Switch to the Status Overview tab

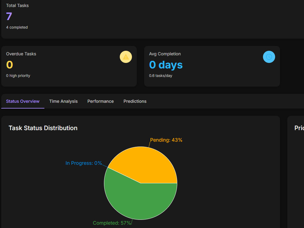click(23, 101)
